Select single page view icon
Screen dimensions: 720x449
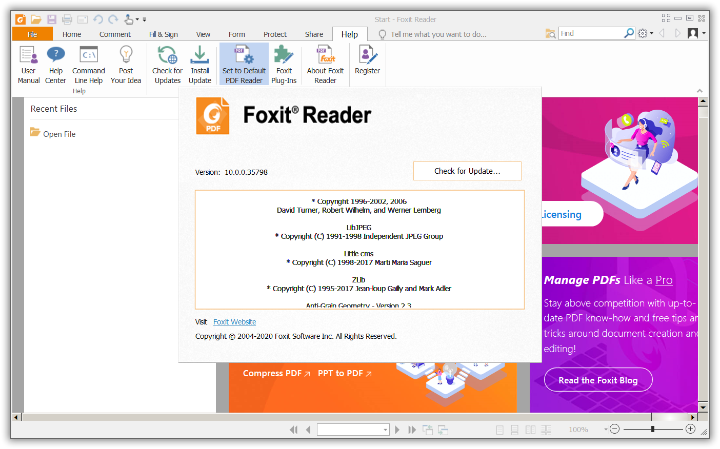499,430
